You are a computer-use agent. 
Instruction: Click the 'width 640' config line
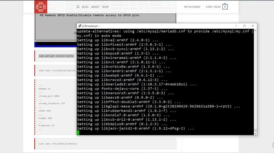pos(45,111)
